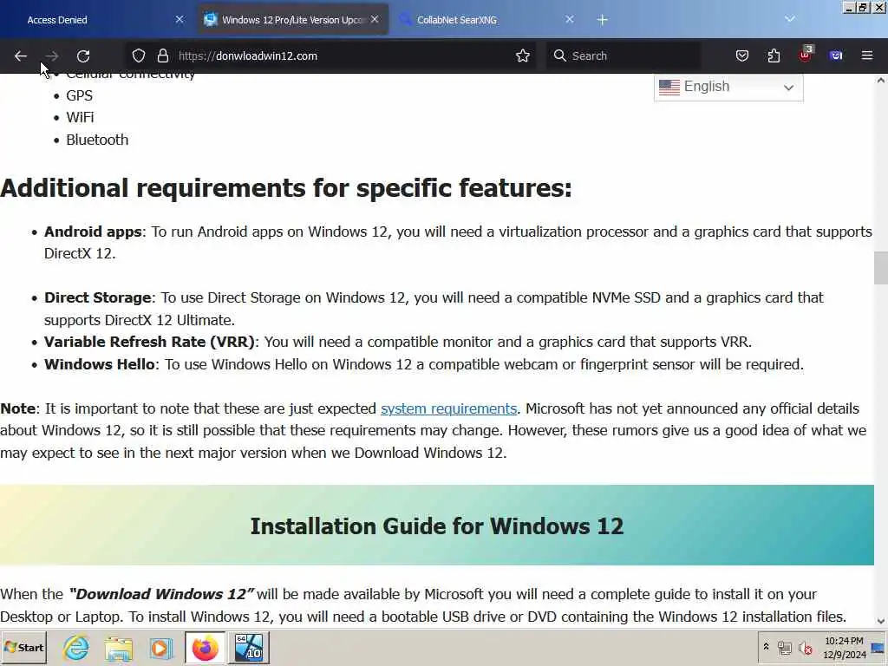
Task: Click the network tray icon
Action: 784,647
